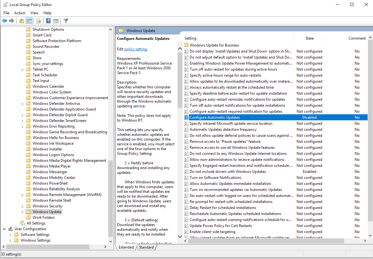
Task: Click policy icon of Specify active hours range
Action: click(186, 75)
